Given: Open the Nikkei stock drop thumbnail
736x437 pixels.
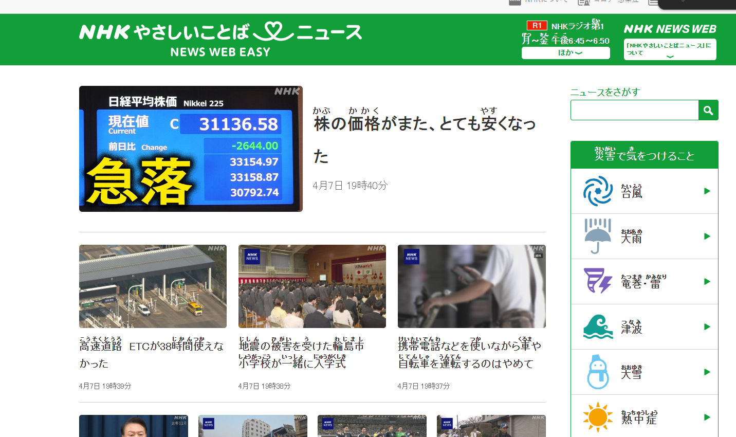Looking at the screenshot, I should click(x=191, y=149).
